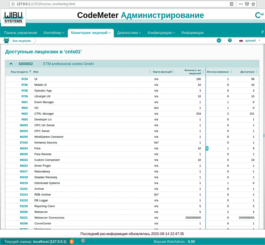Open Dashboard (Панель управления) tab
This screenshot has width=265, height=245.
(x=21, y=33)
